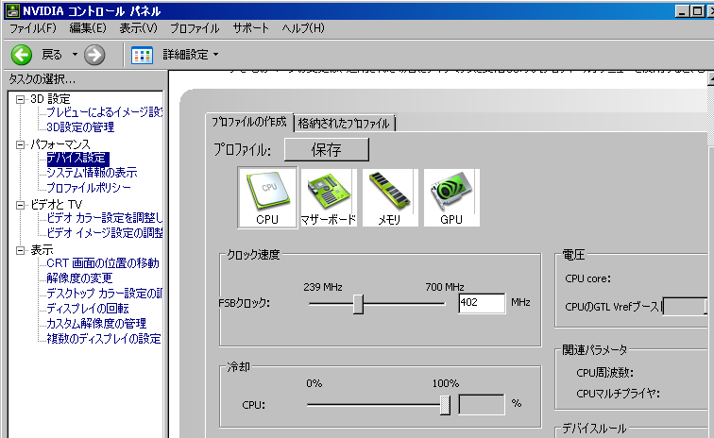Select the マザーボード device icon

click(329, 197)
